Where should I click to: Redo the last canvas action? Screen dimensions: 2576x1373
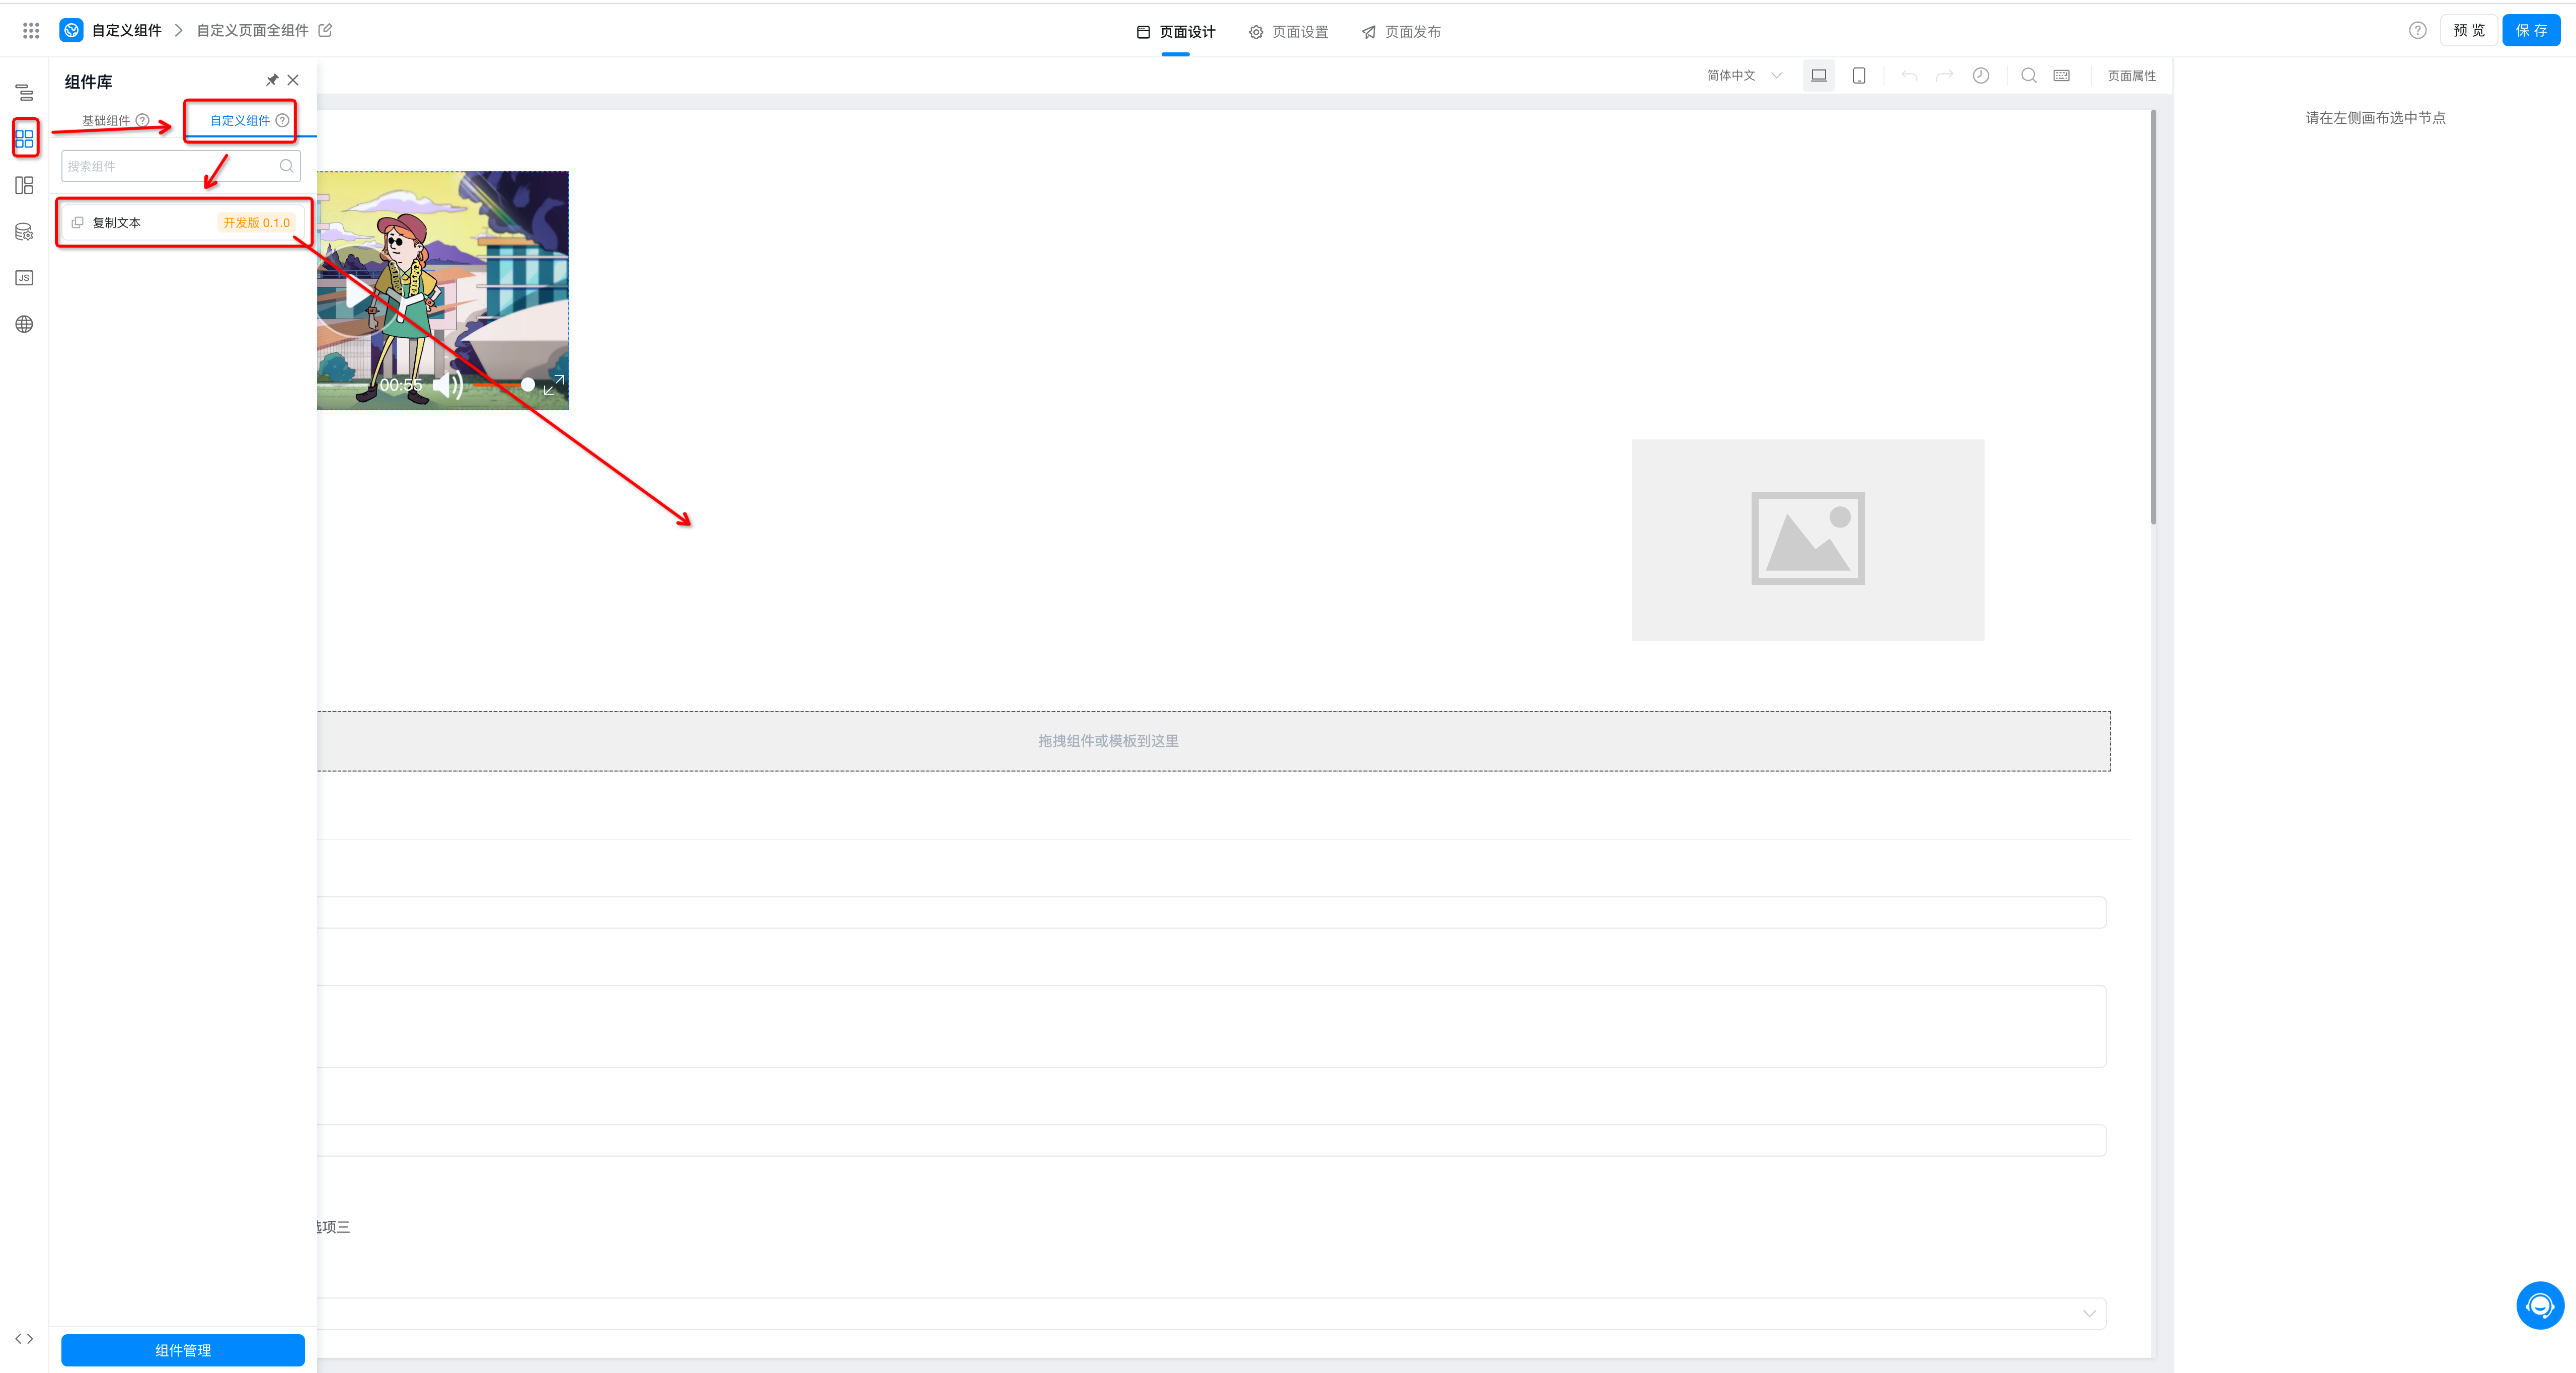coord(1945,76)
